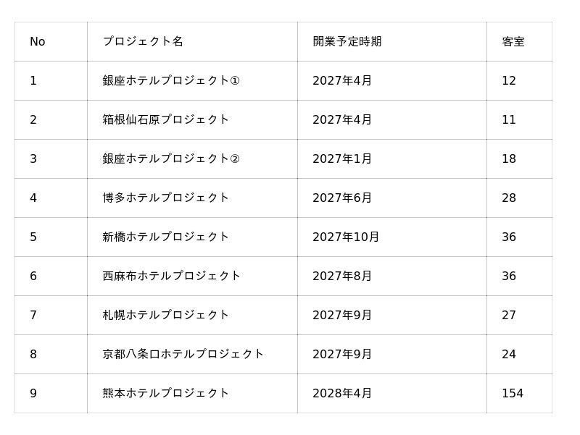The image size is (580, 435).
Task: Click the 客室 column header
Action: (x=519, y=42)
